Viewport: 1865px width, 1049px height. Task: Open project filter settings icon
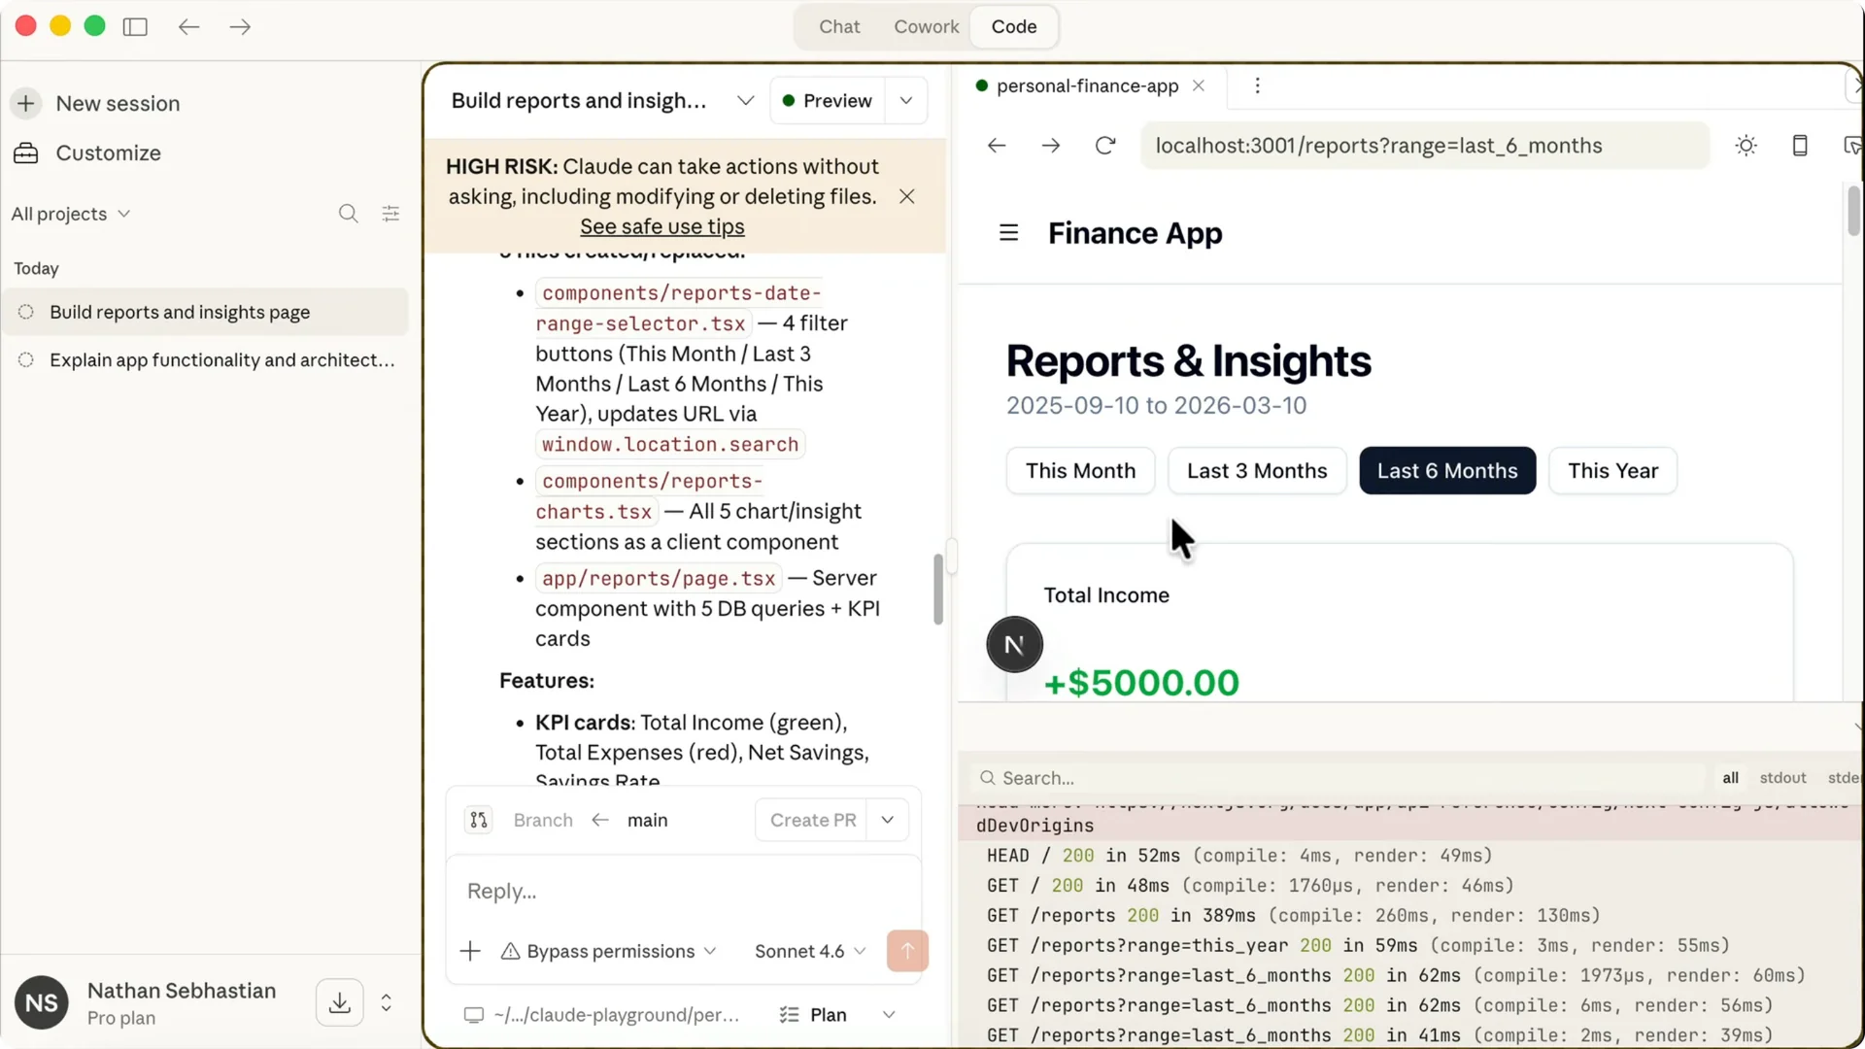coord(390,214)
